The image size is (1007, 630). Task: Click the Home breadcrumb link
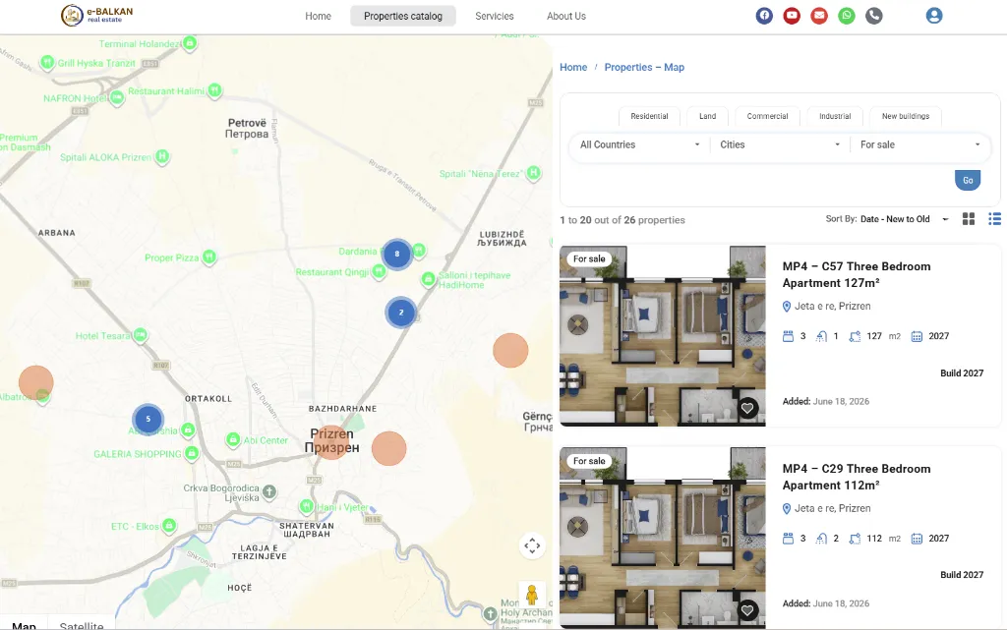[x=573, y=68]
